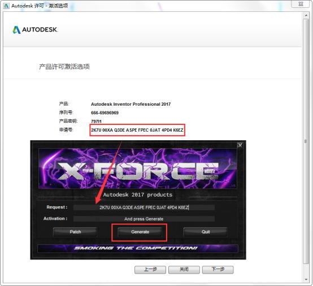Click into the Activation field
The height and width of the screenshot is (286, 313).
(144, 219)
